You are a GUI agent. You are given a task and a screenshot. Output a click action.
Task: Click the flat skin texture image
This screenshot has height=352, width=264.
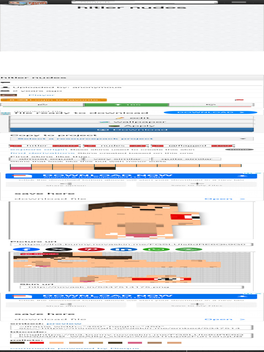(x=132, y=267)
